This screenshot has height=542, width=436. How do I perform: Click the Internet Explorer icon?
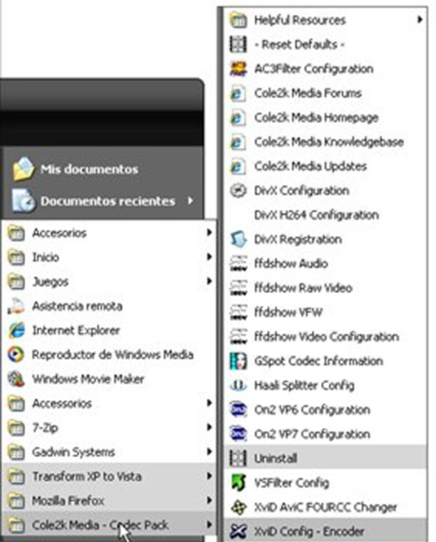(x=16, y=330)
